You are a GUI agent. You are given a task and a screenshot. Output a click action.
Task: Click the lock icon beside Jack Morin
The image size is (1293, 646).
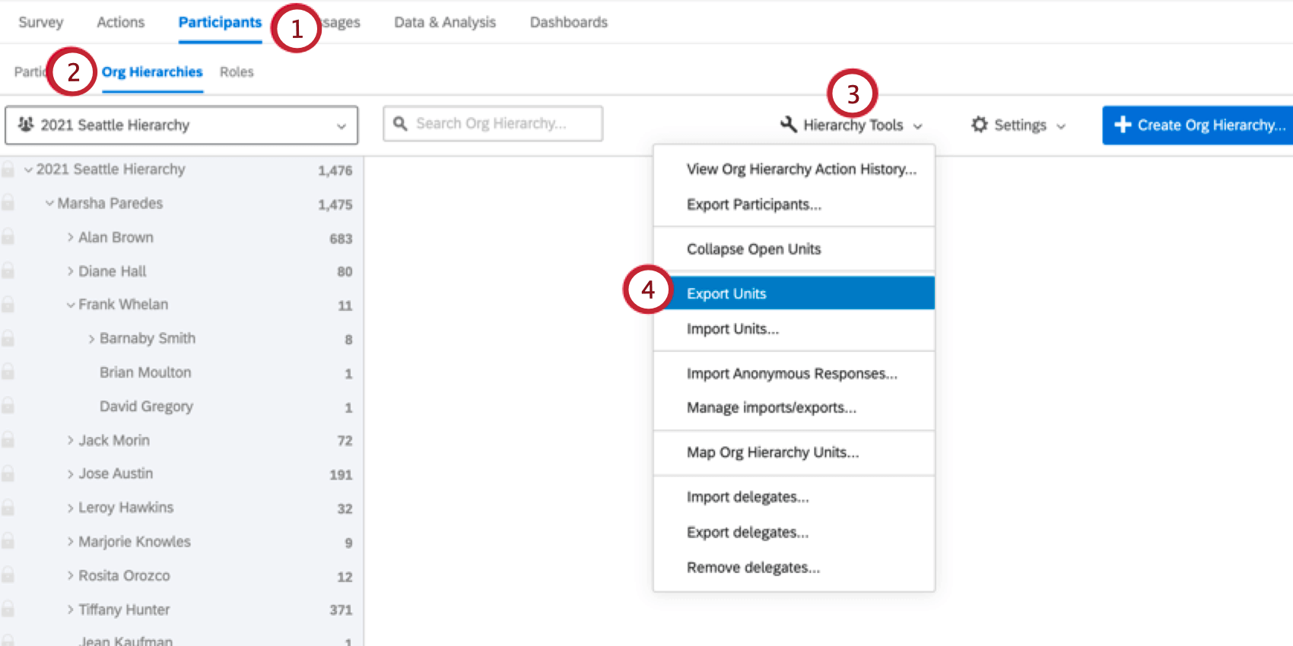click(x=8, y=440)
